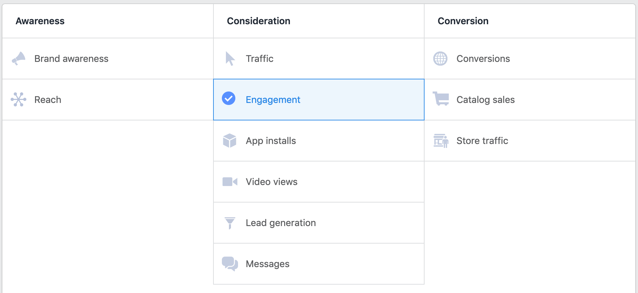Image resolution: width=638 pixels, height=293 pixels.
Task: Choose Video views objective
Action: pyautogui.click(x=272, y=182)
